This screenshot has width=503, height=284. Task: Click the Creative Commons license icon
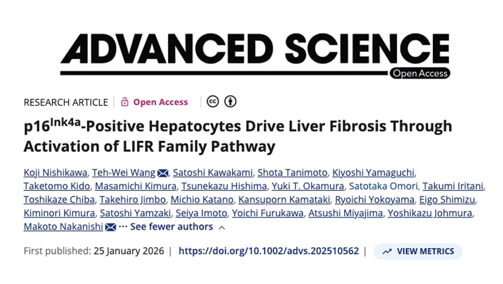pyautogui.click(x=213, y=102)
